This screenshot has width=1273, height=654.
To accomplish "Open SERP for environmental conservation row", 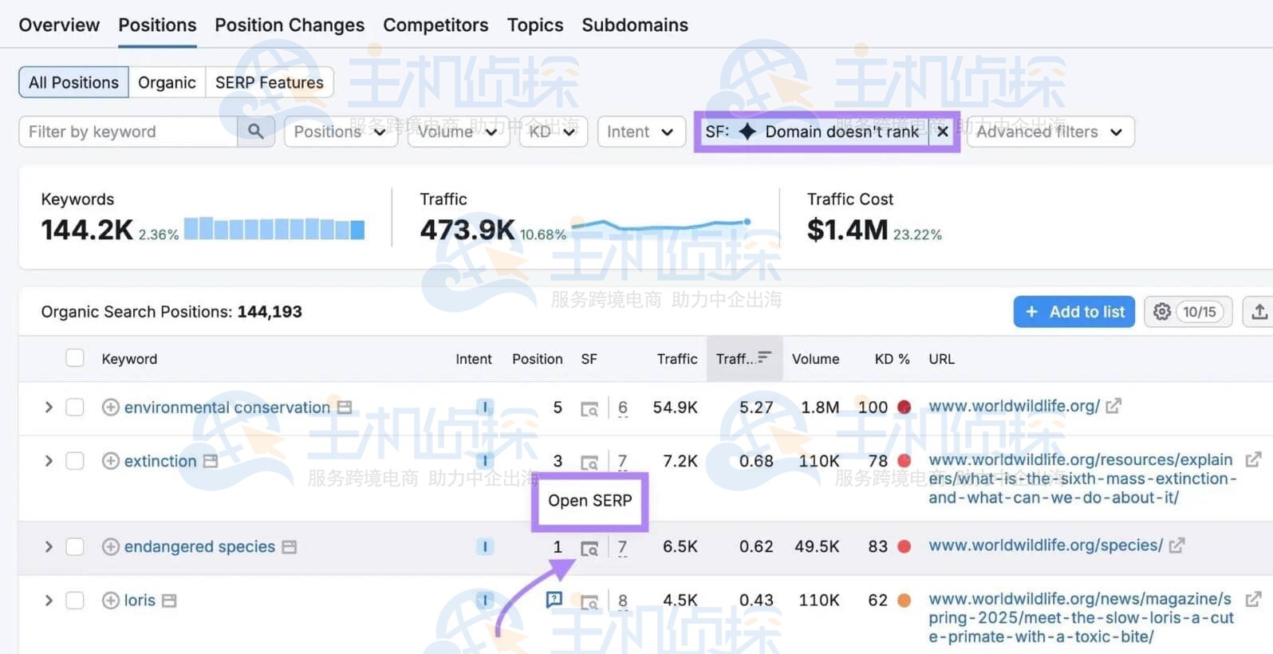I will (x=589, y=409).
